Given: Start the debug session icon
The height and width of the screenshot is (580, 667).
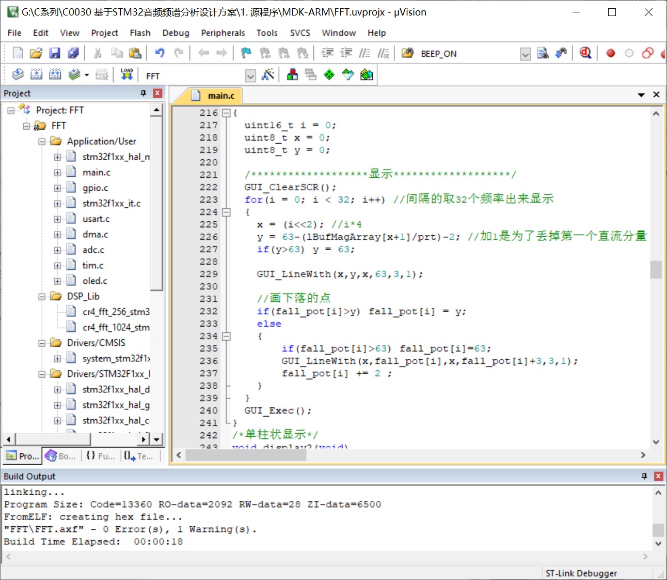Looking at the screenshot, I should (x=585, y=53).
